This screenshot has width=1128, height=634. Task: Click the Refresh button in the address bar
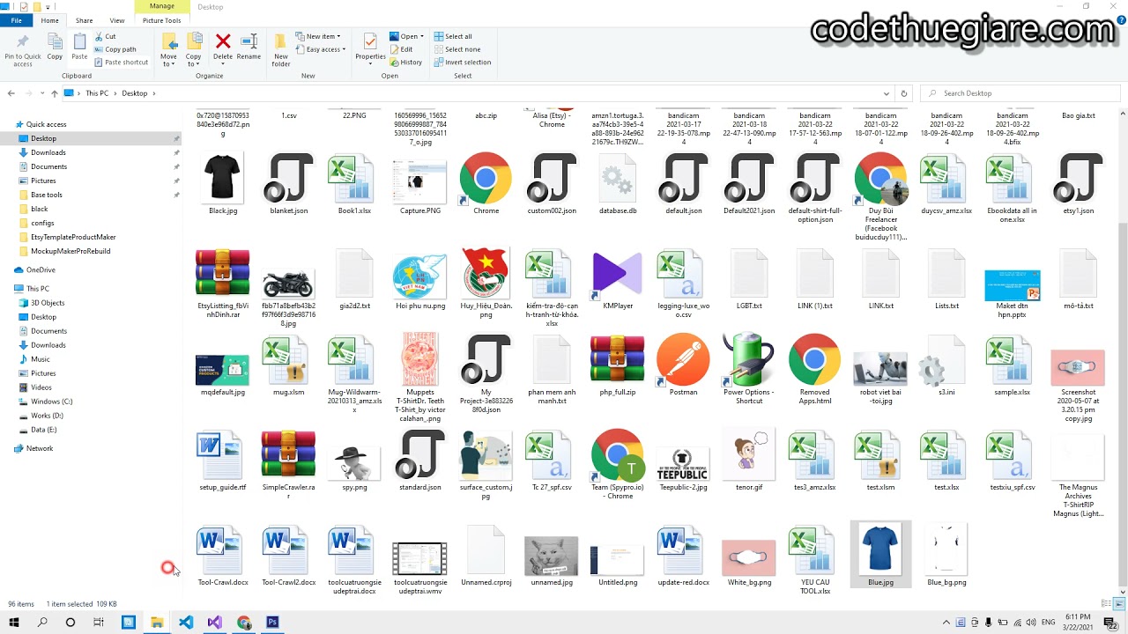(x=903, y=93)
